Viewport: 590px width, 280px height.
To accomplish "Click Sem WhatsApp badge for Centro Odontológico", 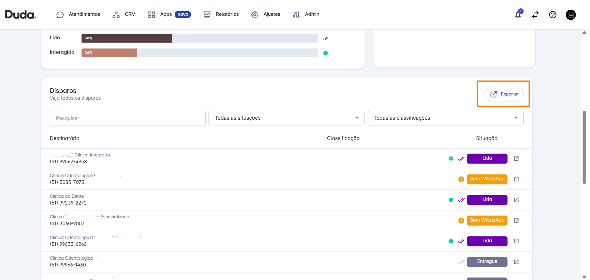I will tap(487, 179).
